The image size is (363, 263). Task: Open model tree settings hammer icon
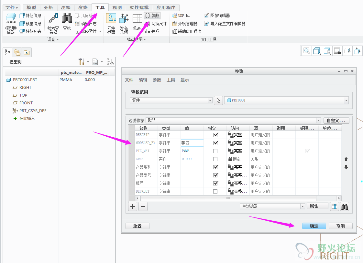point(81,62)
